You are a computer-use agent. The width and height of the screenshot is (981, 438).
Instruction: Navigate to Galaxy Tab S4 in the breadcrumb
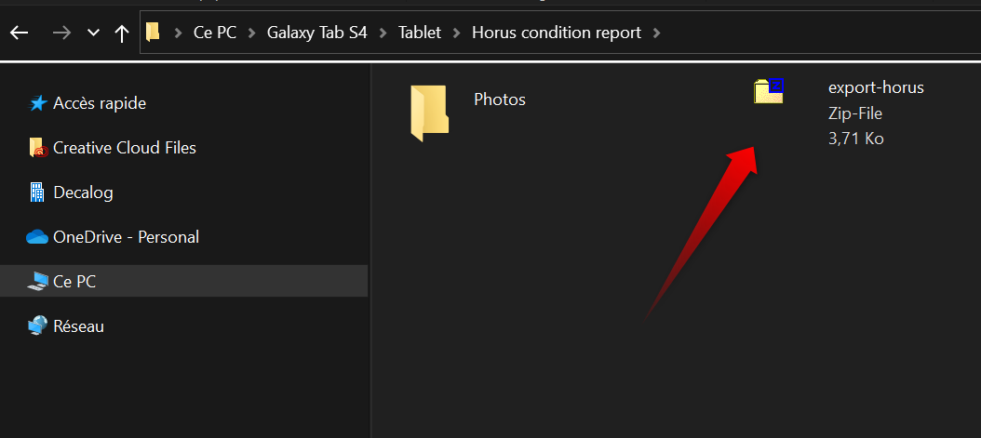coord(316,33)
